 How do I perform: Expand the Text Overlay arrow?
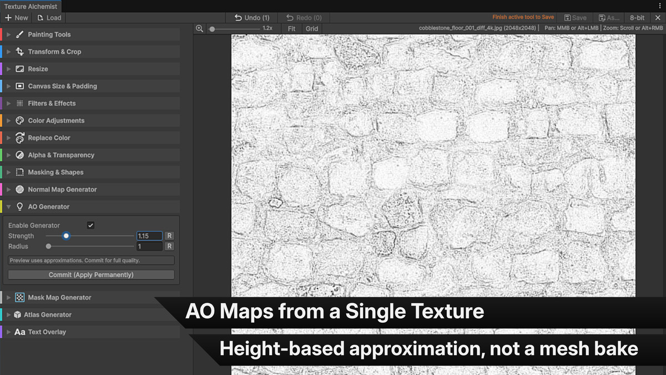point(8,332)
